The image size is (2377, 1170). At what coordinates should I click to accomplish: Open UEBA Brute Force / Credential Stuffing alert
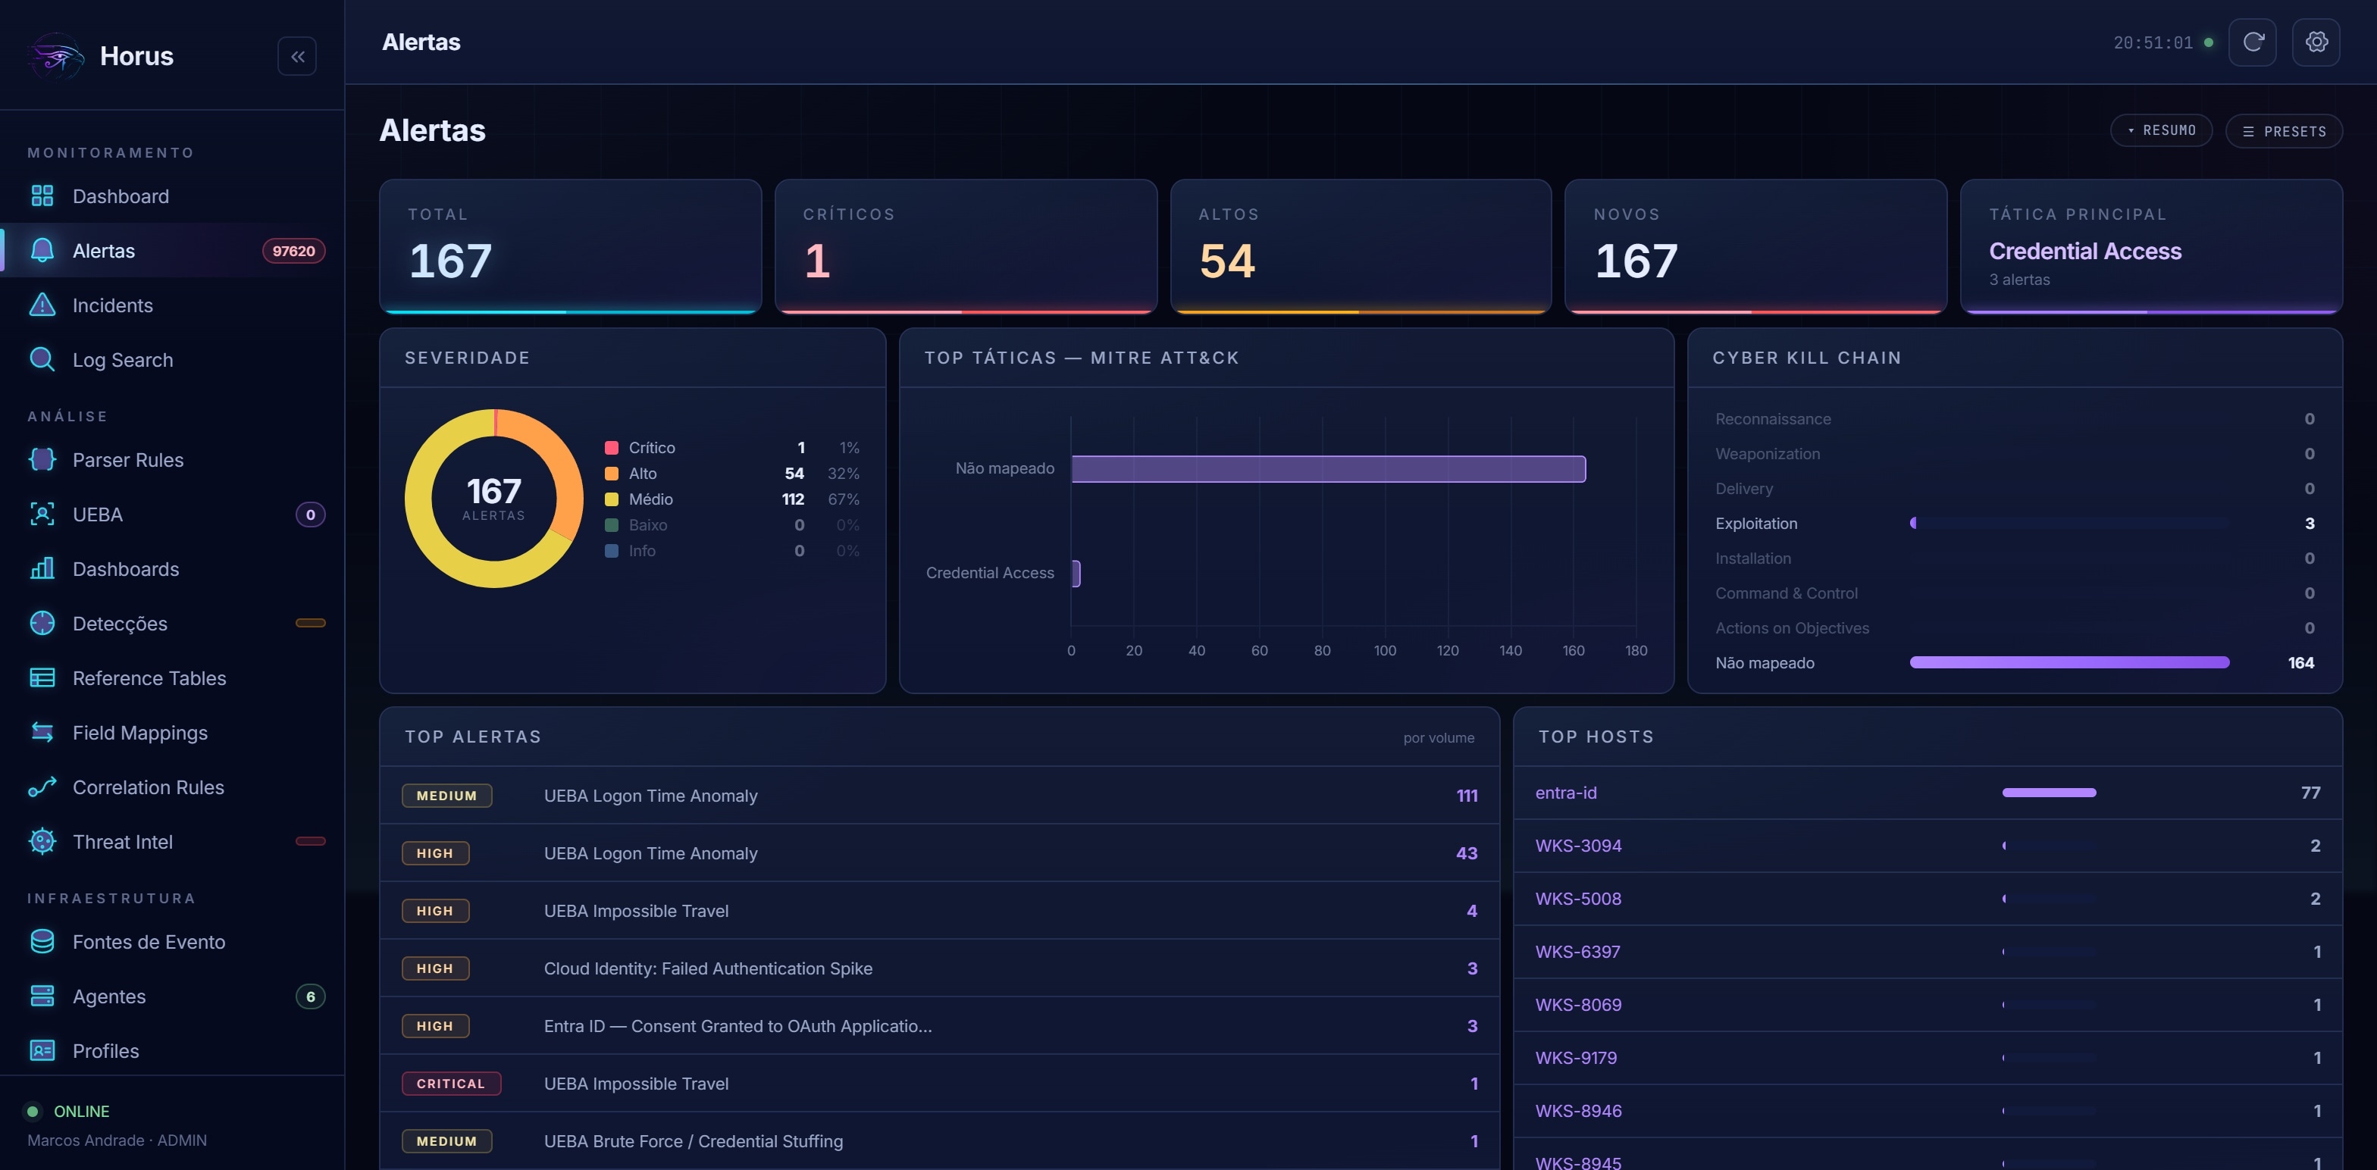point(939,1140)
